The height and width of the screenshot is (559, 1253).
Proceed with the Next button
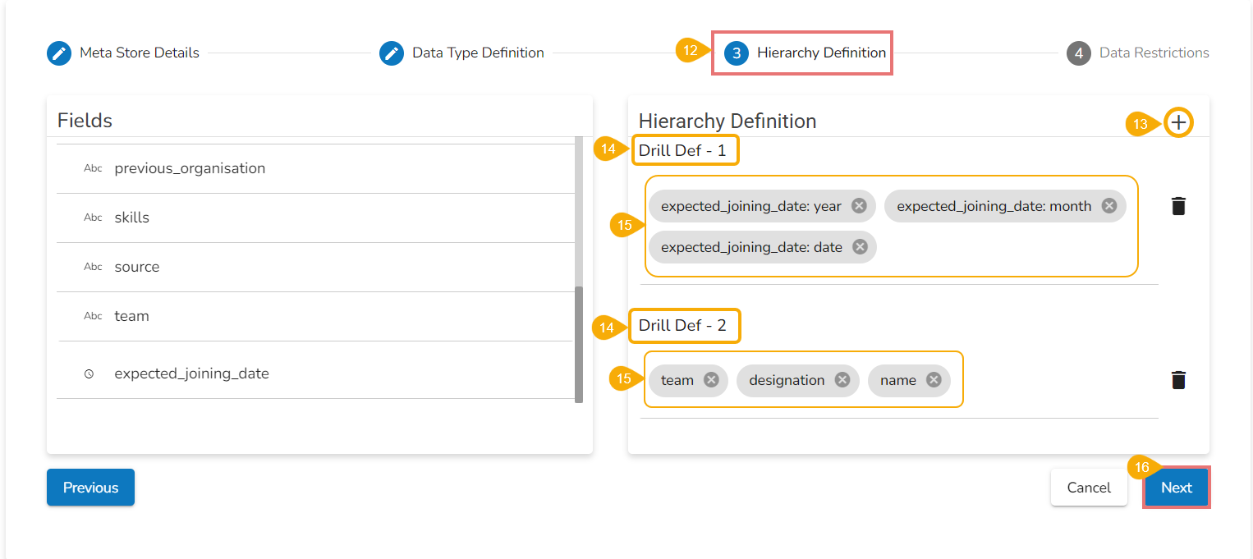(1176, 488)
